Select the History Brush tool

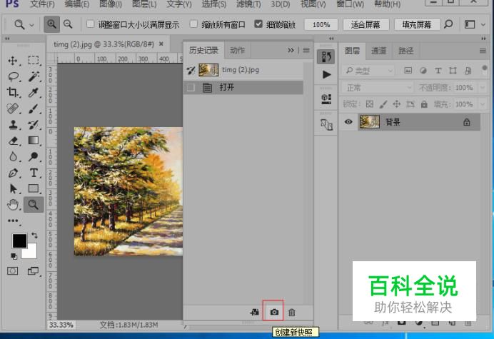coord(34,125)
